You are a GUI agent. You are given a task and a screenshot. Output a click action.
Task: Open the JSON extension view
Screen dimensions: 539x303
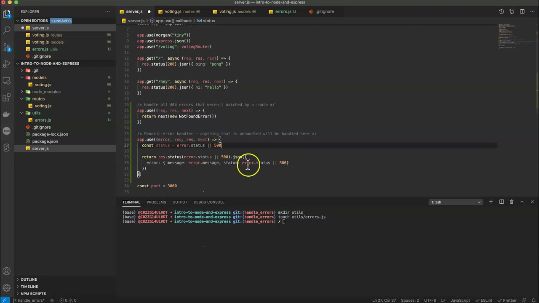click(x=7, y=131)
